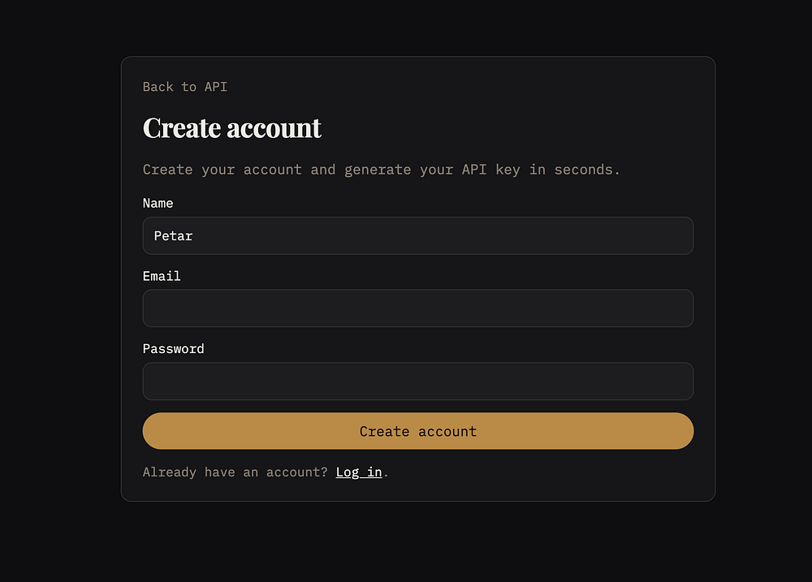Click the word "Petar" in the form

[173, 236]
